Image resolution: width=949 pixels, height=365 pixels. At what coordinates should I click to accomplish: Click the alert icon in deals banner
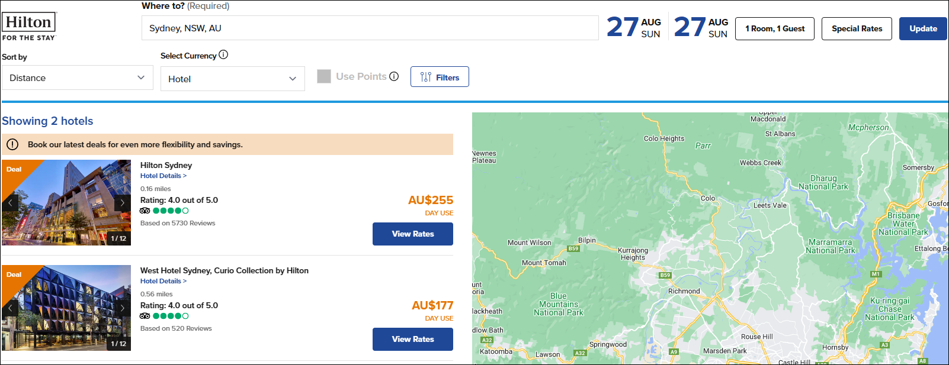tap(12, 144)
